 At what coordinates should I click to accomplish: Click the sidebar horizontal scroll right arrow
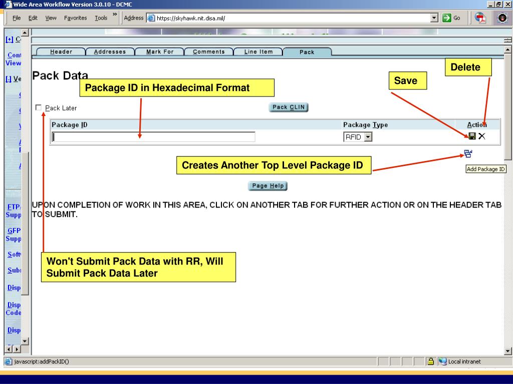pyautogui.click(x=17, y=349)
